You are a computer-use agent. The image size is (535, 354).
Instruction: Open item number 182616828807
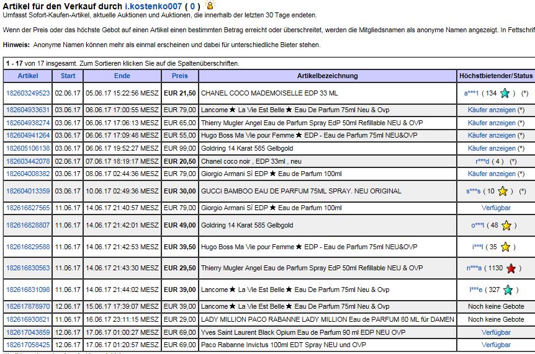28,225
